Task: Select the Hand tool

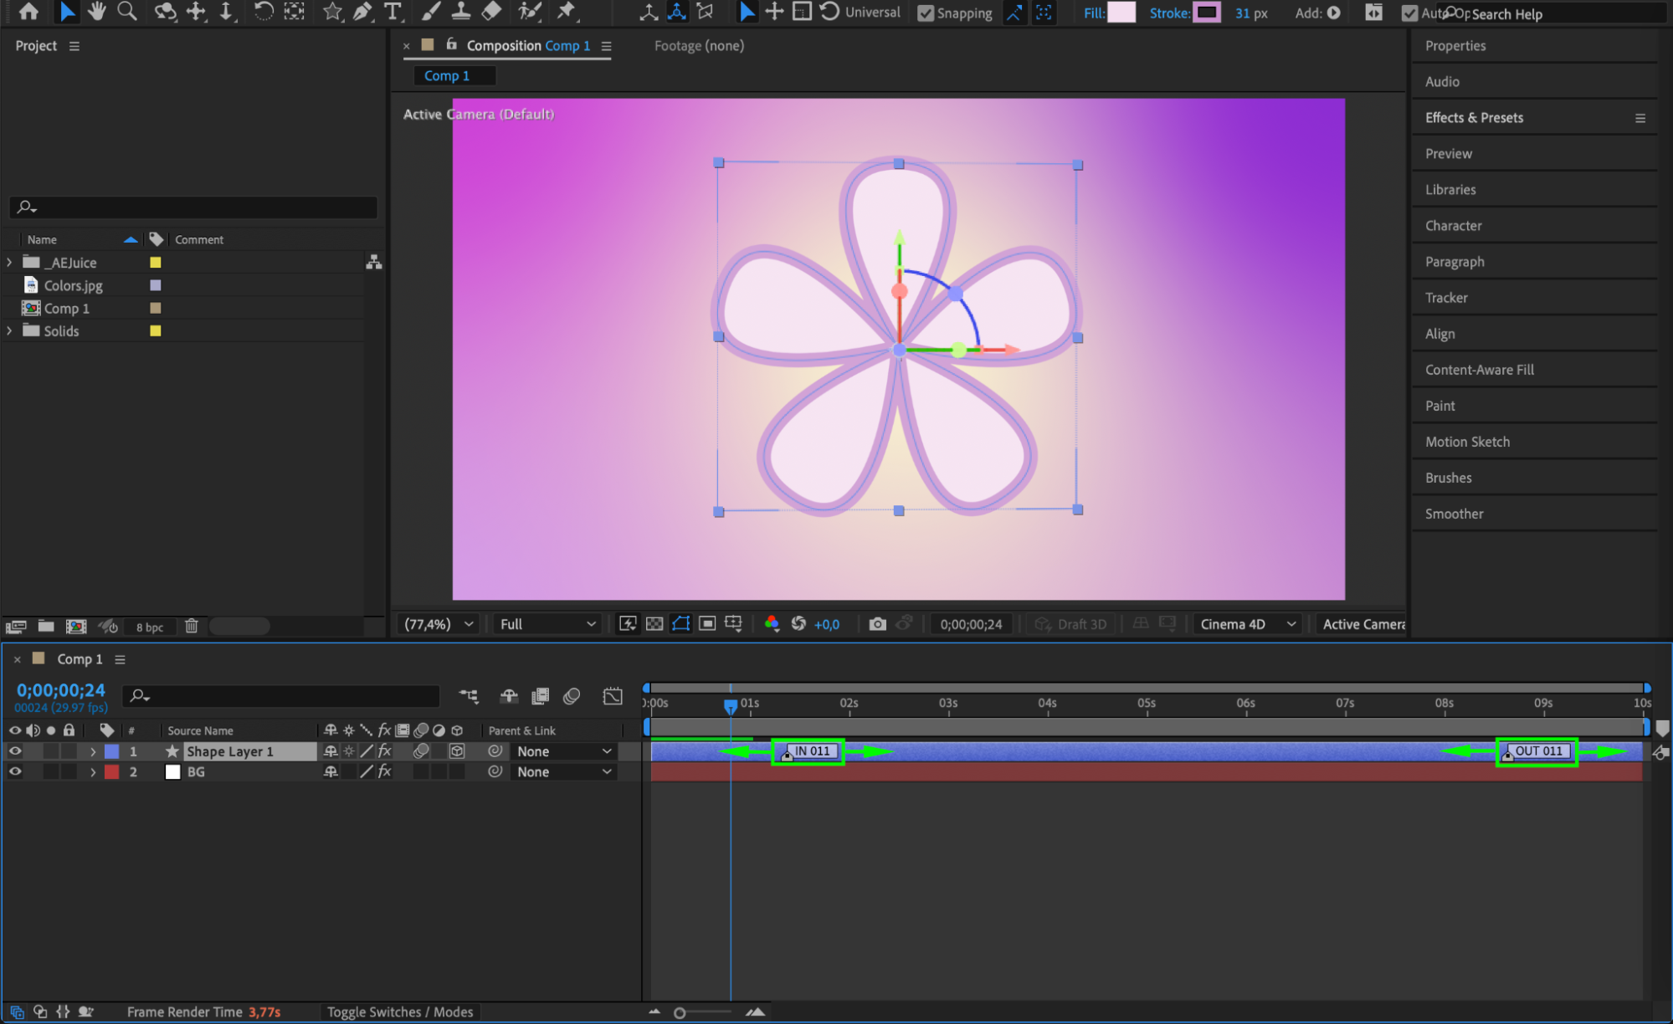Action: [97, 12]
